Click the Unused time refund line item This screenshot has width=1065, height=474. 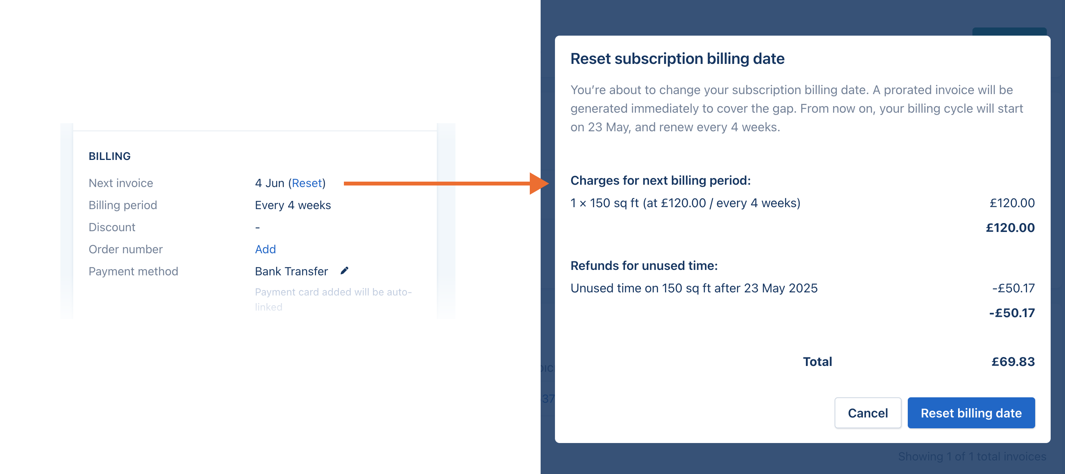click(694, 288)
